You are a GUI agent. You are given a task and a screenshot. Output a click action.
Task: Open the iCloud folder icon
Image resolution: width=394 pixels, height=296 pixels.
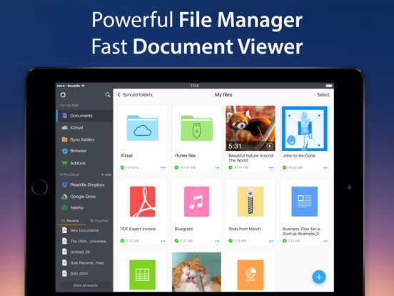tap(143, 128)
